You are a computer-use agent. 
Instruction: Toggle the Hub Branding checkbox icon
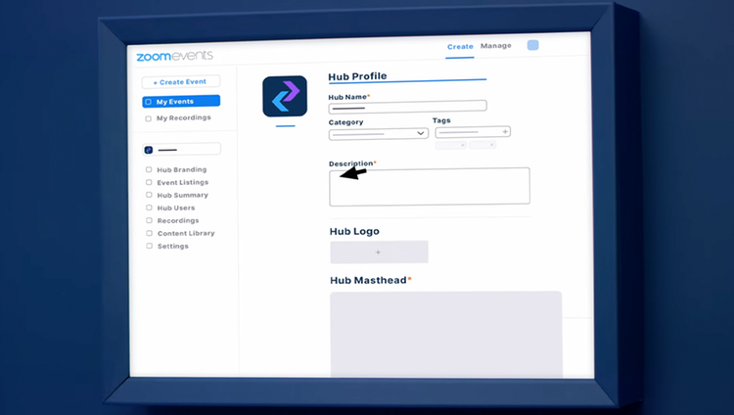pyautogui.click(x=149, y=169)
